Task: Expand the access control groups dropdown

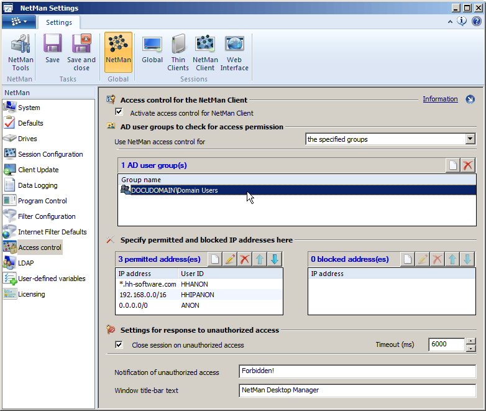Action: (470, 139)
